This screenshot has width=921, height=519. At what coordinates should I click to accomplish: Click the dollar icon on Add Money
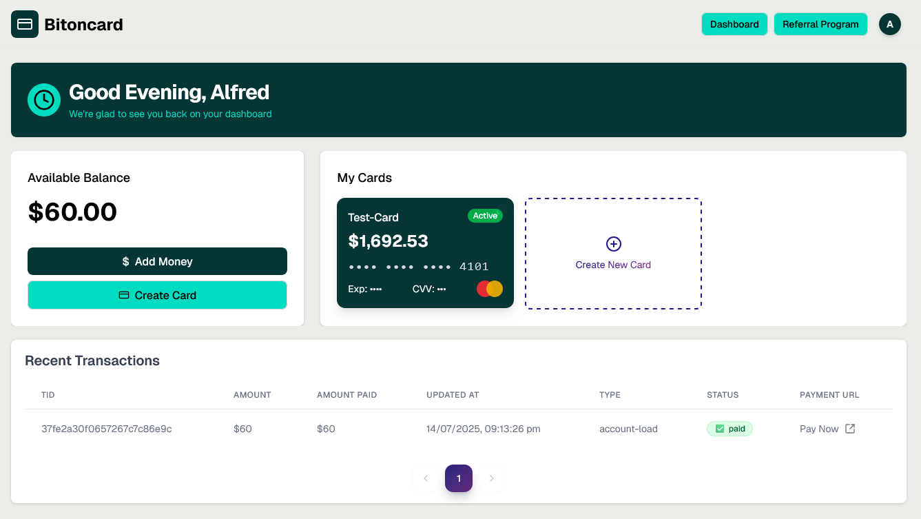(x=125, y=262)
